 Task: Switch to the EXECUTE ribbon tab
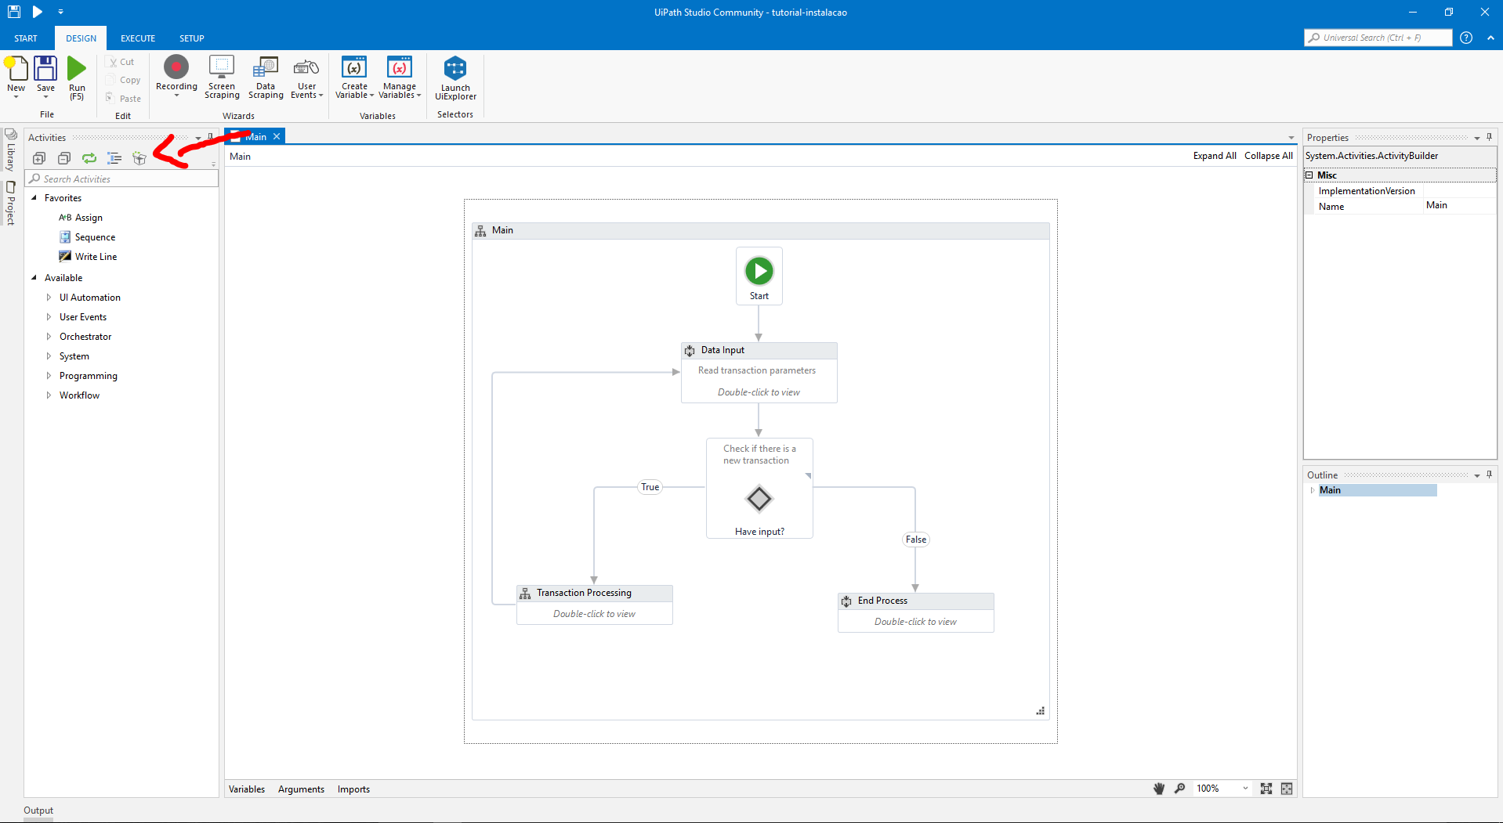138,38
